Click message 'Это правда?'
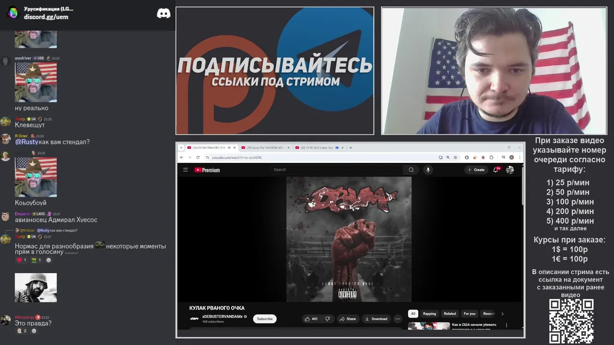The height and width of the screenshot is (345, 614). (x=33, y=323)
